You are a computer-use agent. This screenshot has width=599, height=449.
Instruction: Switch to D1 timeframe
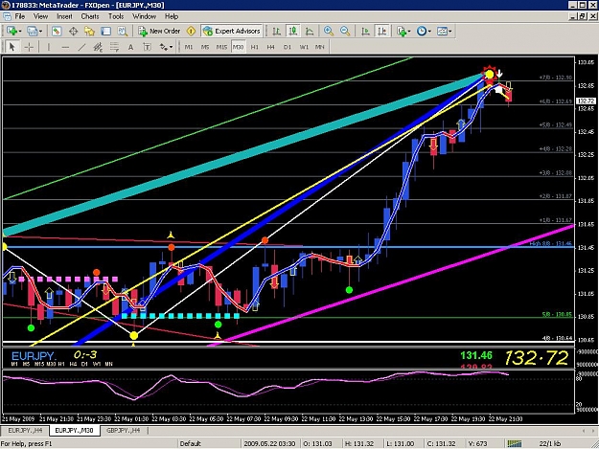[288, 47]
